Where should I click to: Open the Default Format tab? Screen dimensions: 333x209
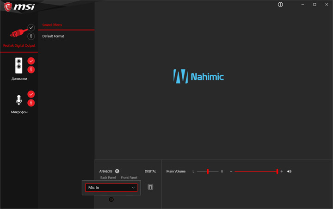click(x=53, y=36)
